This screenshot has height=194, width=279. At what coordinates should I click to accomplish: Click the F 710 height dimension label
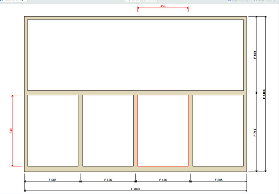coord(255,132)
